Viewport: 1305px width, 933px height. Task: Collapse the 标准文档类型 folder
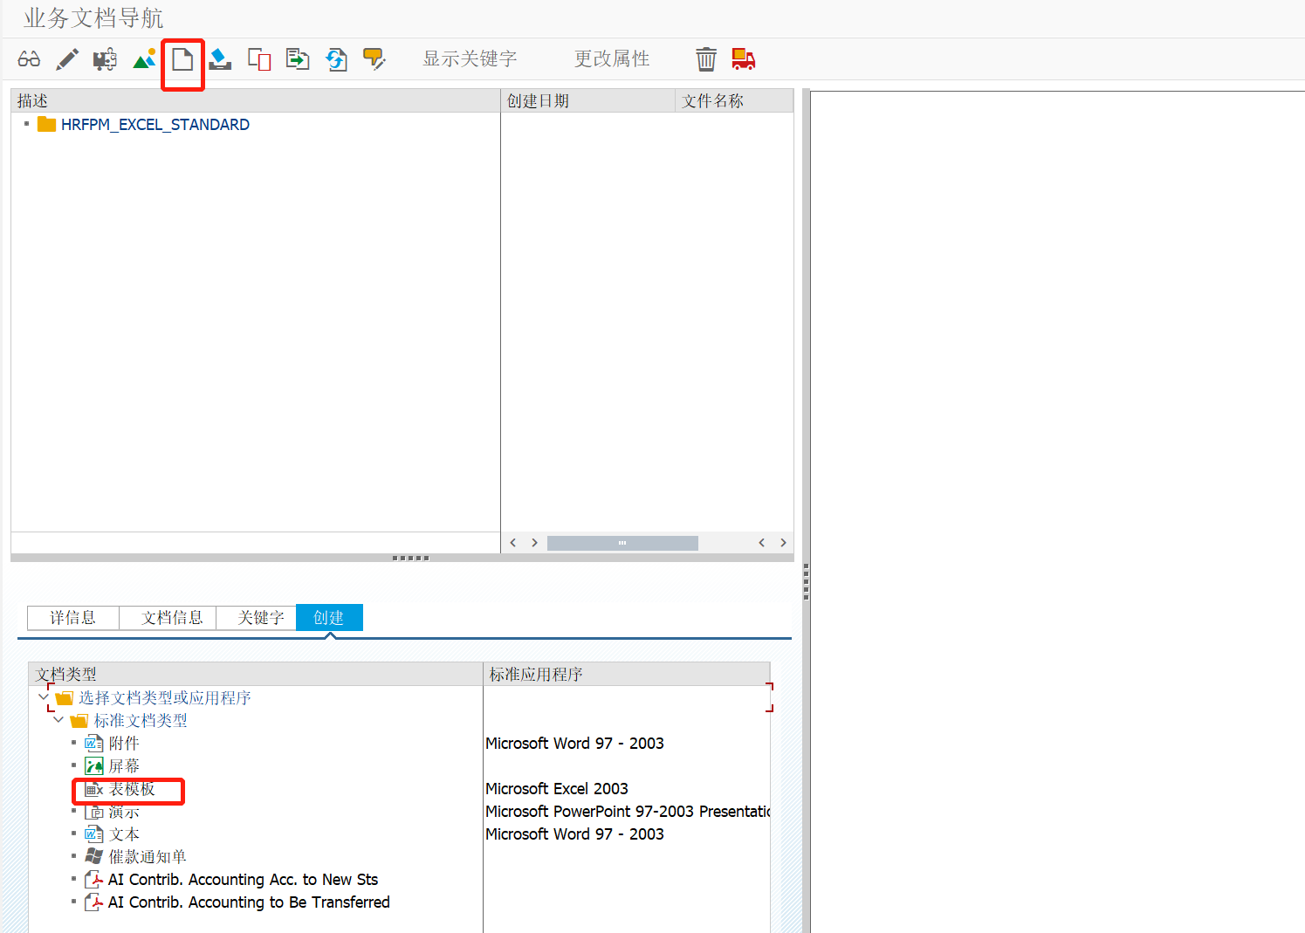58,720
